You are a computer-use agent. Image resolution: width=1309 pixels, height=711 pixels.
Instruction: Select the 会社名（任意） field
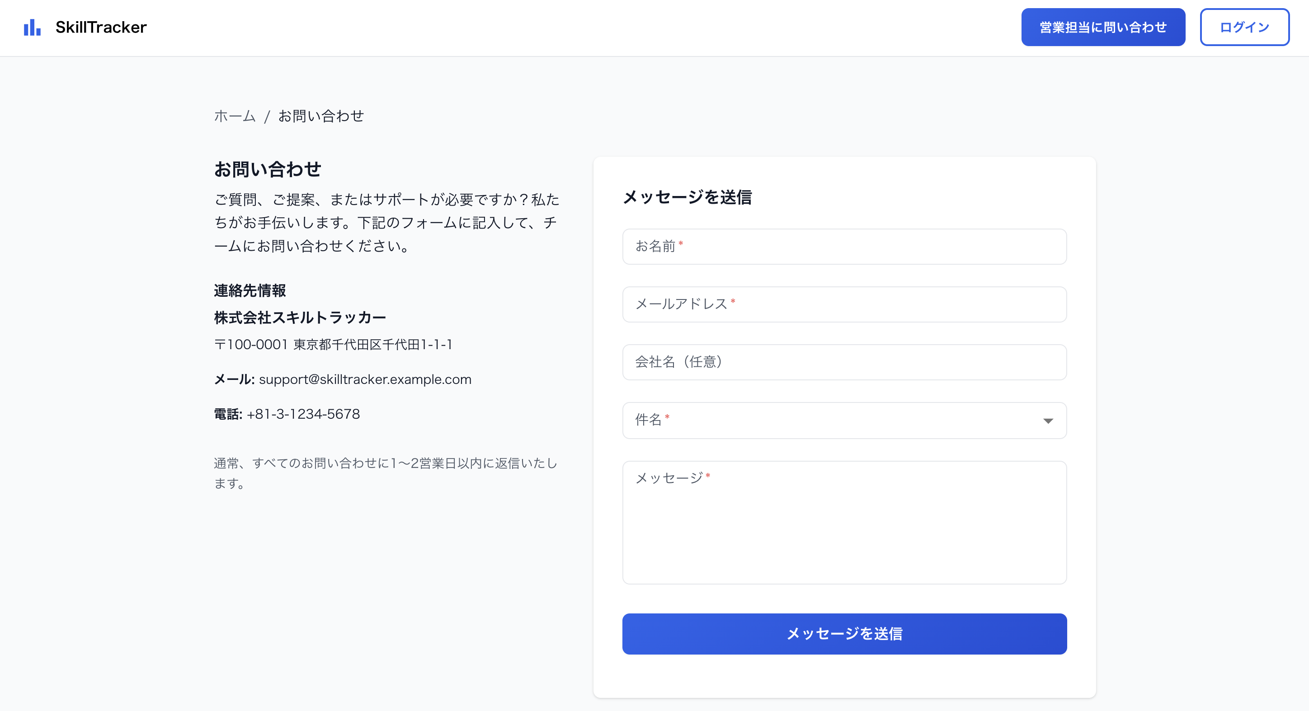click(x=844, y=362)
